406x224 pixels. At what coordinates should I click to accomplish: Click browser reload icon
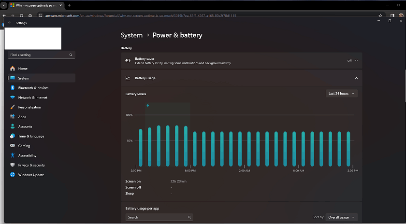click(x=21, y=15)
